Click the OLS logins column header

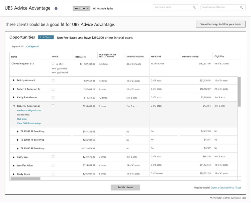click(x=107, y=55)
